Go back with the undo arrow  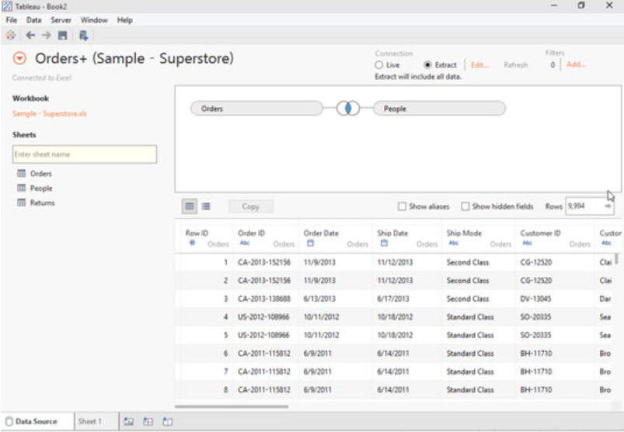pyautogui.click(x=30, y=36)
